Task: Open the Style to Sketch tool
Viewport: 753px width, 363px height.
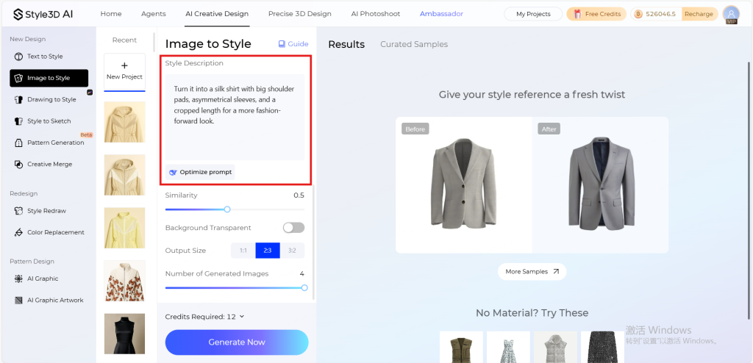Action: [49, 121]
